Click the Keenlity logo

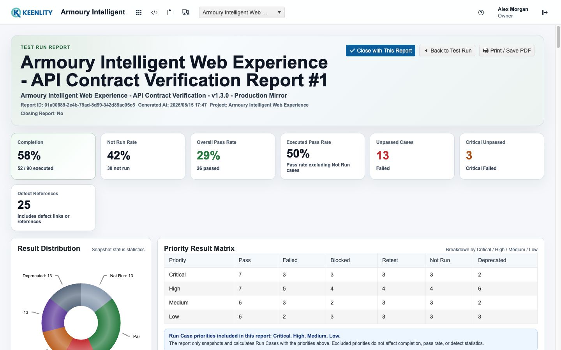(32, 12)
